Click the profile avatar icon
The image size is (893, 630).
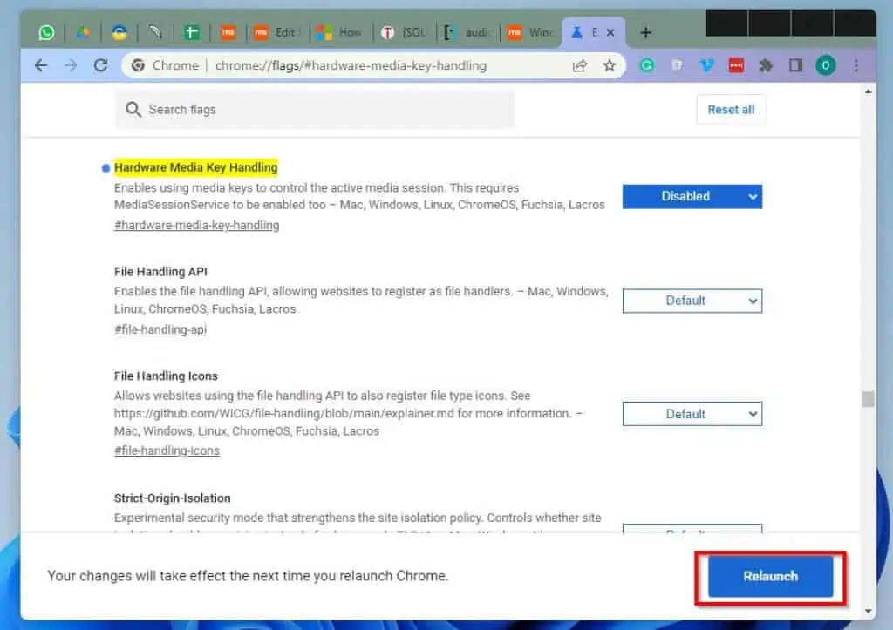824,65
